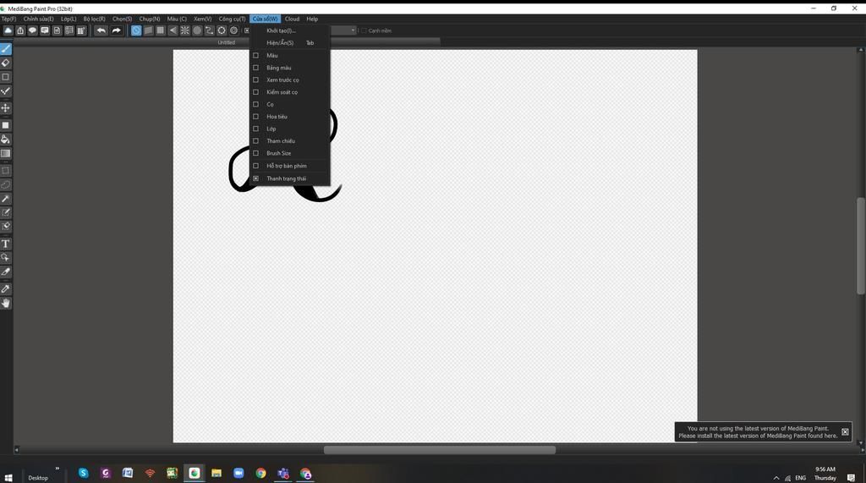The height and width of the screenshot is (483, 866).
Task: Switch to the Untitled canvas tab
Action: coord(227,42)
